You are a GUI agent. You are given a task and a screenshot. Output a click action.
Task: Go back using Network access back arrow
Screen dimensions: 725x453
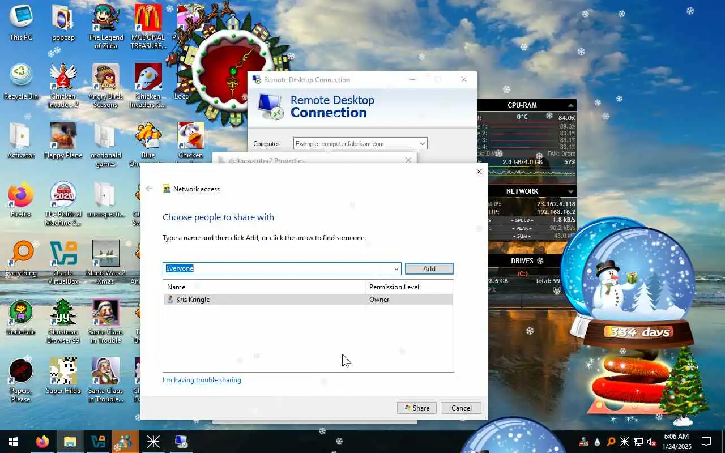149,189
